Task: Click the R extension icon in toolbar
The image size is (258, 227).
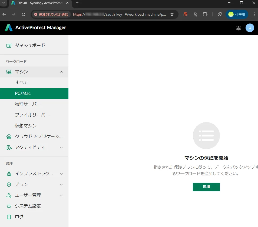Action: (x=195, y=15)
